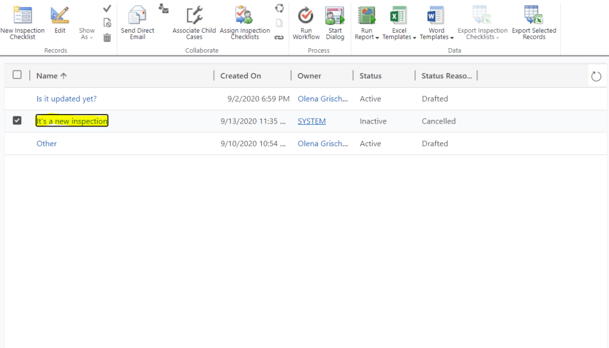Screen dimensions: 609x348
Task: Click the Assign Inspection Checklists icon
Action: click(244, 15)
